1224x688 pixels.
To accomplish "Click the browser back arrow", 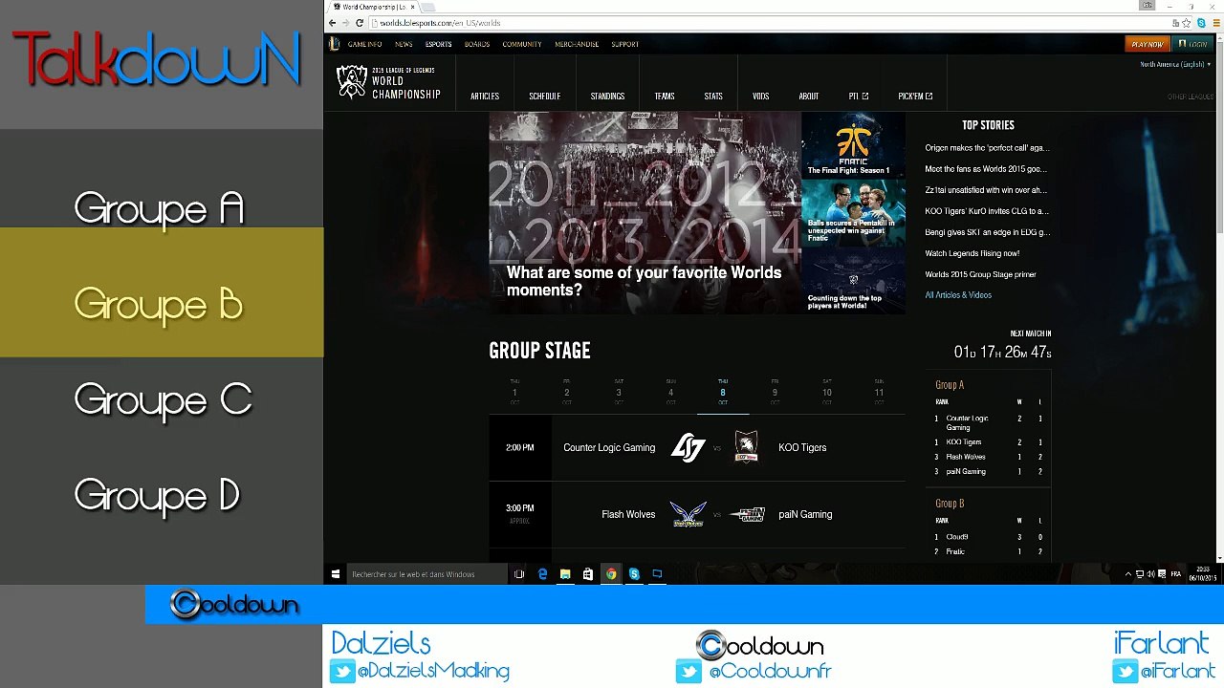I will (332, 23).
